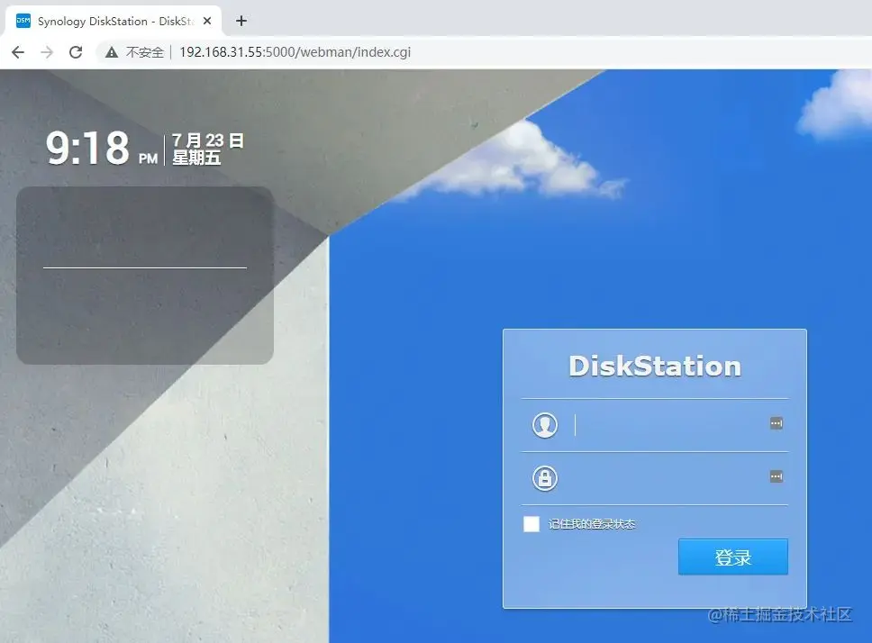Screen dimensions: 872x643
Task: Click the DSM favicon on the tab
Action: coord(23,21)
